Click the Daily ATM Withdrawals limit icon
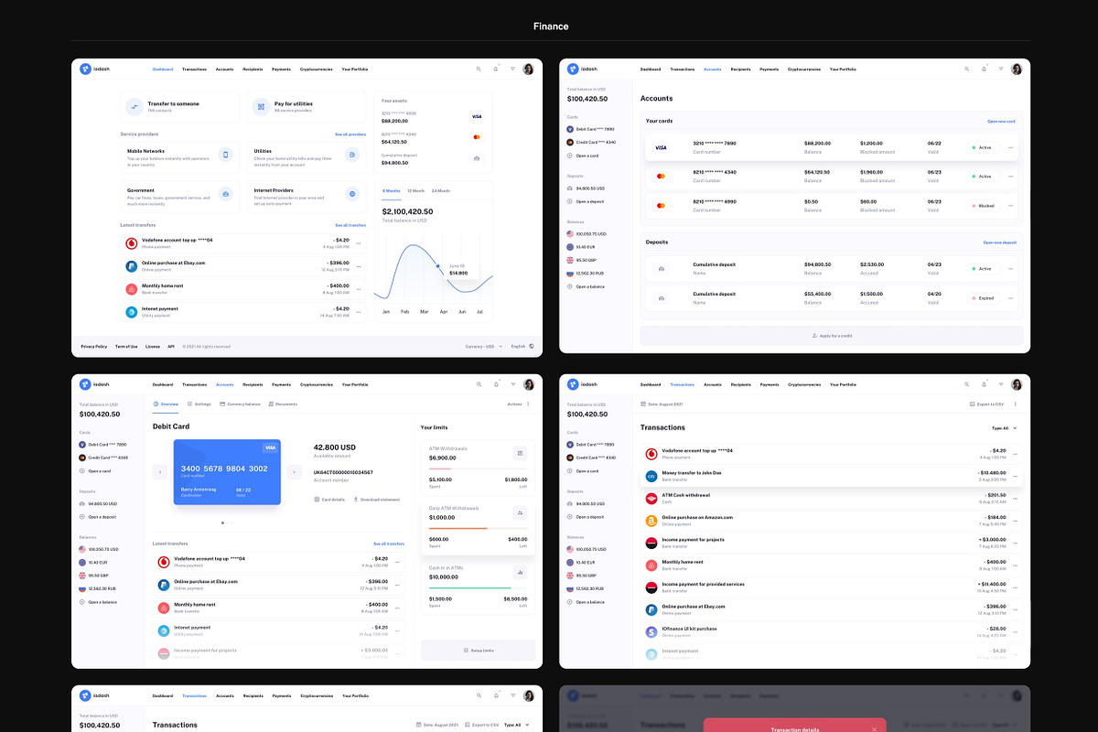This screenshot has height=732, width=1098. (520, 512)
